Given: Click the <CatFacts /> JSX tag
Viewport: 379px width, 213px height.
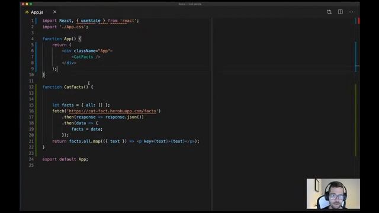Looking at the screenshot, I should pyautogui.click(x=86, y=57).
